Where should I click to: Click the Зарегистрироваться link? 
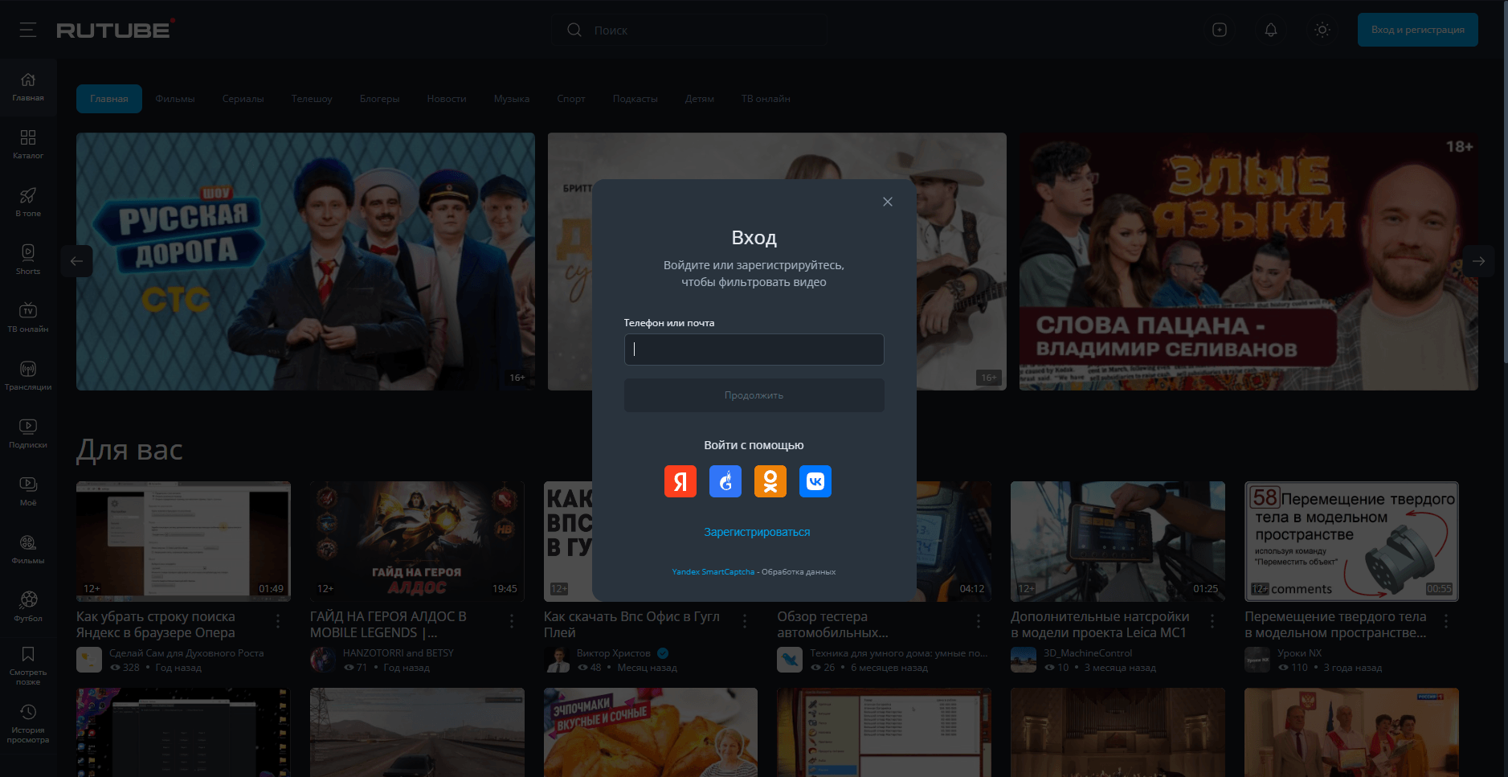click(757, 532)
